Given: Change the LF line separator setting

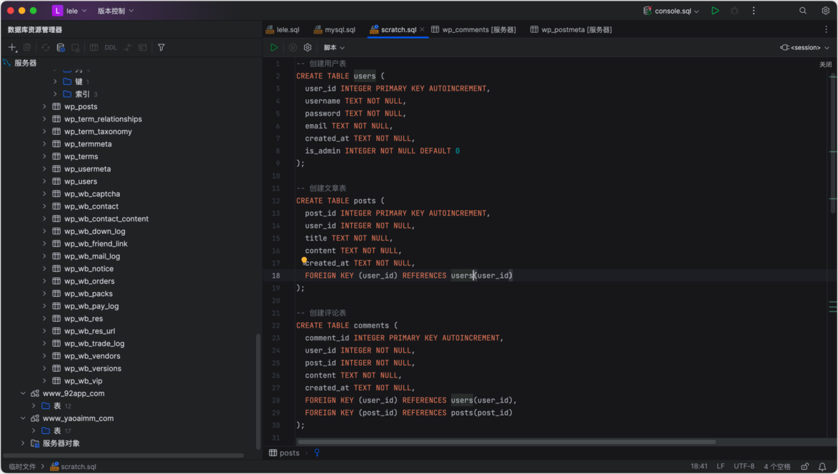Looking at the screenshot, I should [720, 467].
